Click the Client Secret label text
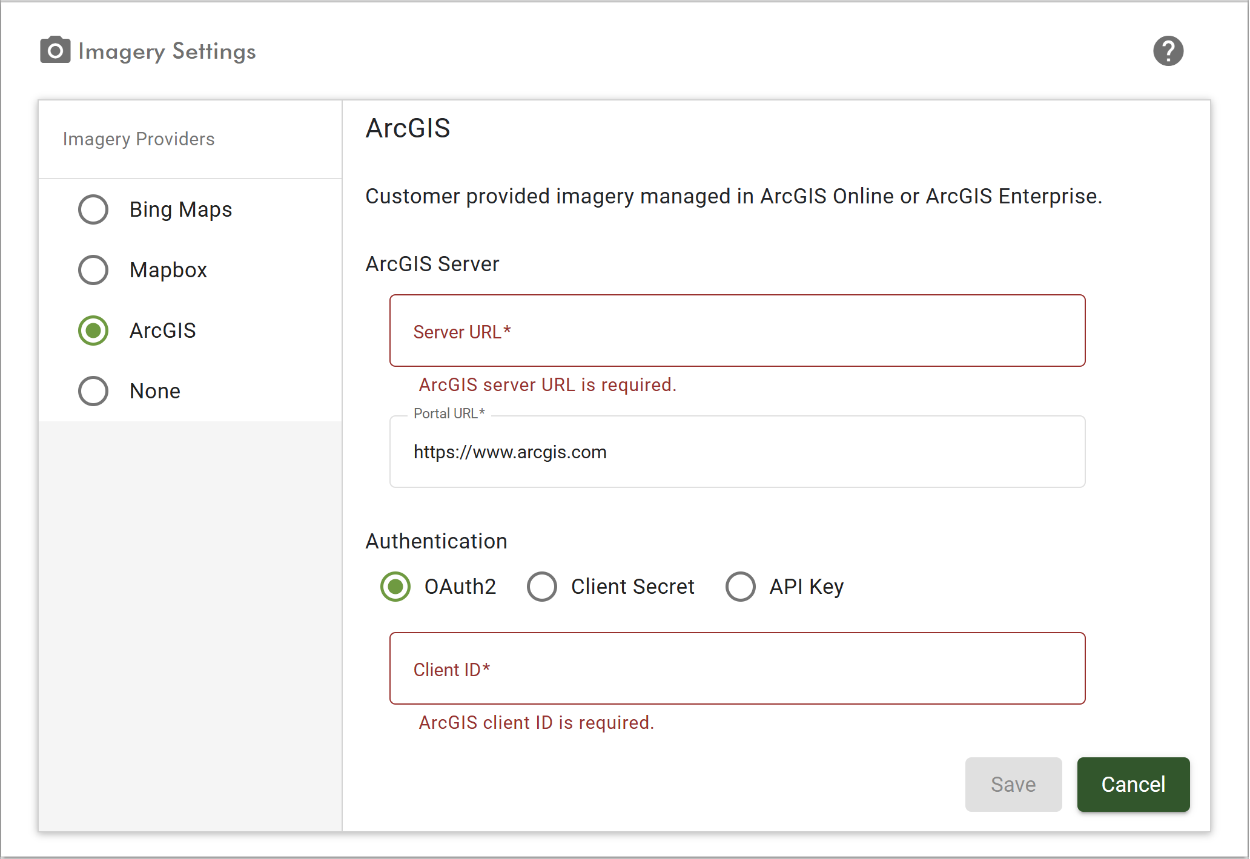This screenshot has width=1250, height=859. (632, 587)
